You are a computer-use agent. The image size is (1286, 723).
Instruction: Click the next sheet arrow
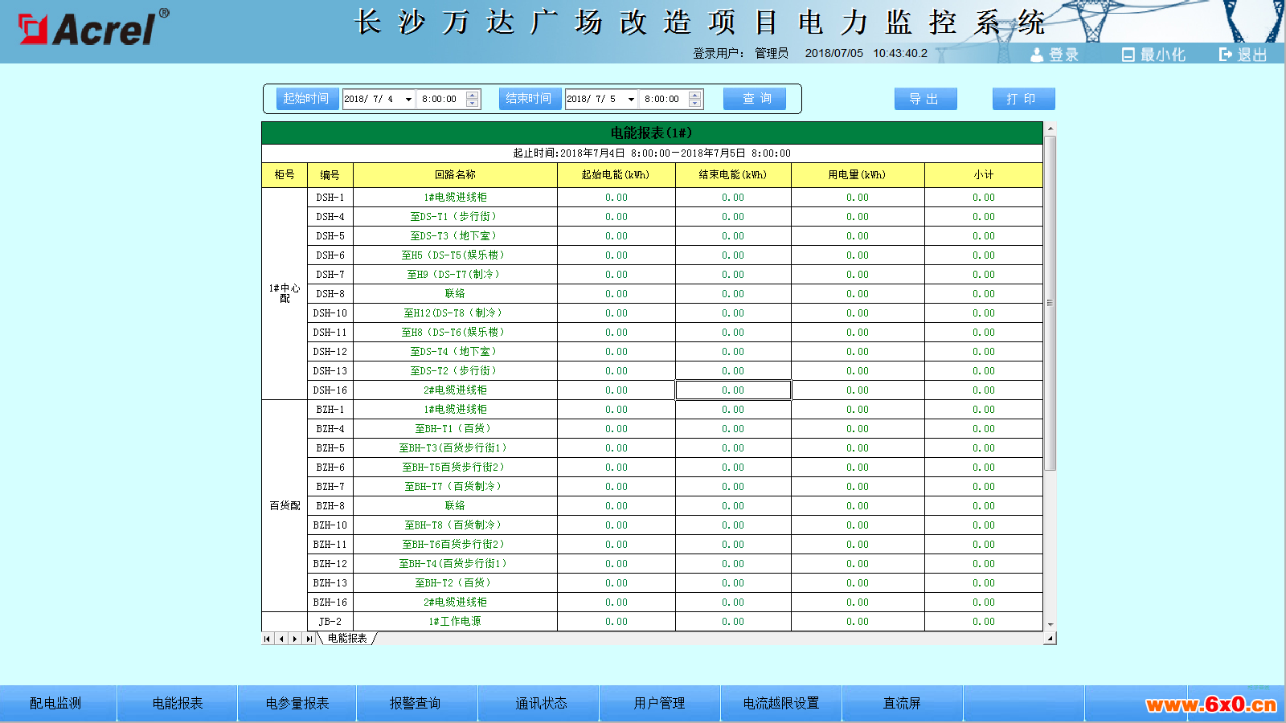click(x=295, y=639)
